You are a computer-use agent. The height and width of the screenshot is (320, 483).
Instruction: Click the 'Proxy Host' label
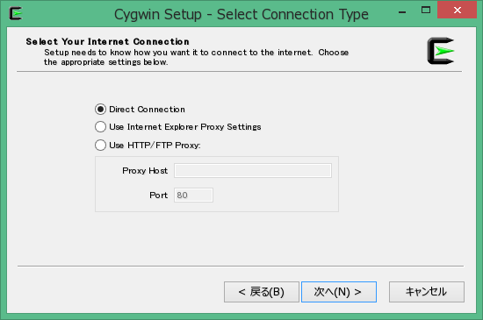point(145,171)
